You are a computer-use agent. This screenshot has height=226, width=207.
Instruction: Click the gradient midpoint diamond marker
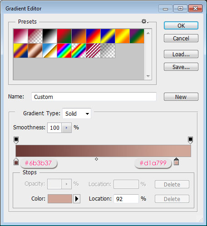click(x=96, y=159)
